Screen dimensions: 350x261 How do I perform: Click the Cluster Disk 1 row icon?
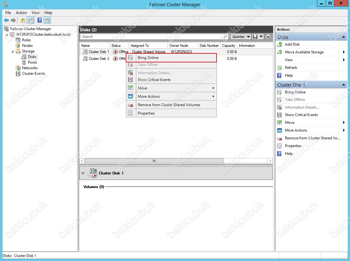[x=85, y=52]
